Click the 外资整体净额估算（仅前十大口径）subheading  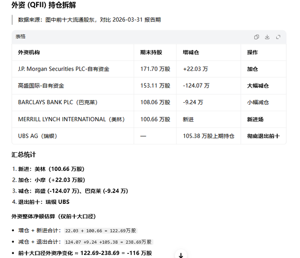[54, 217]
